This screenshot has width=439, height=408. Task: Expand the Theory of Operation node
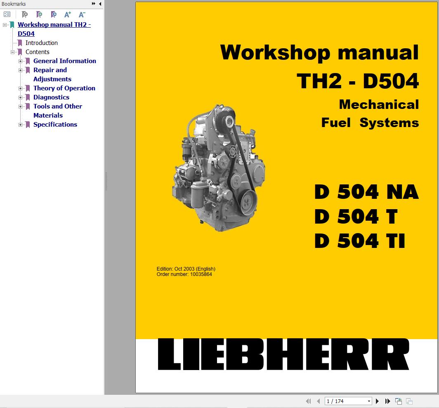(x=21, y=88)
